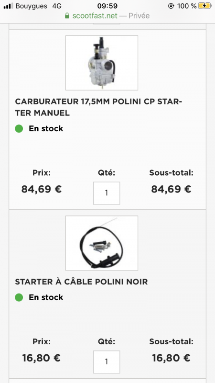Tap the battery charging icon
The width and height of the screenshot is (215, 383).
coord(205,6)
